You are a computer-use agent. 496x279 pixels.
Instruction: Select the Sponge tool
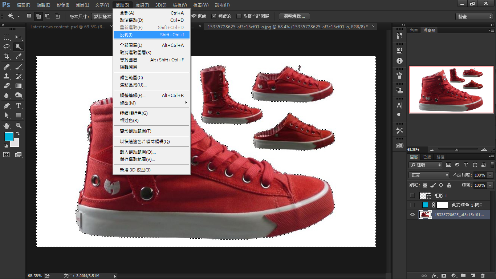(x=19, y=95)
